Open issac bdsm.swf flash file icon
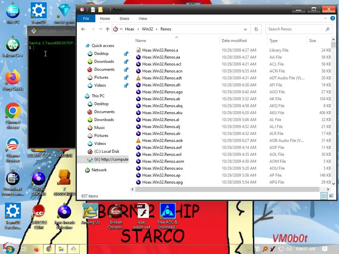The height and width of the screenshot is (254, 339). [142, 216]
